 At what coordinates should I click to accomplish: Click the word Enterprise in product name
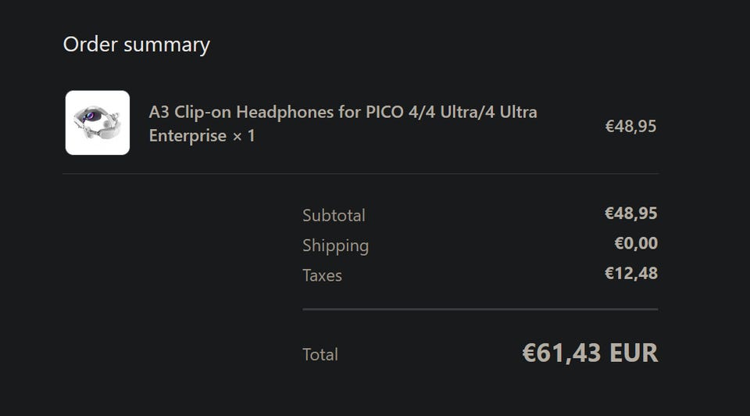click(187, 136)
